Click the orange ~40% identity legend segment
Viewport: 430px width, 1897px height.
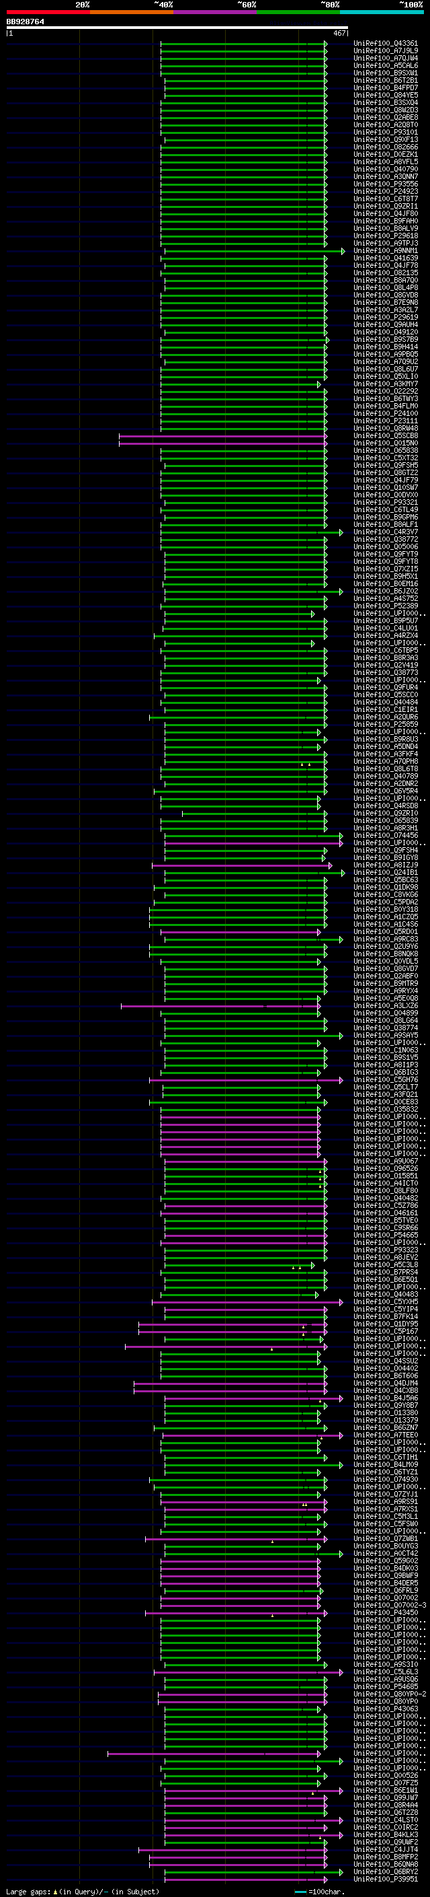click(132, 12)
